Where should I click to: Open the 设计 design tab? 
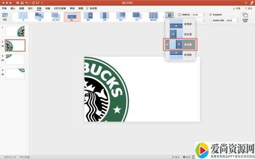[30, 8]
